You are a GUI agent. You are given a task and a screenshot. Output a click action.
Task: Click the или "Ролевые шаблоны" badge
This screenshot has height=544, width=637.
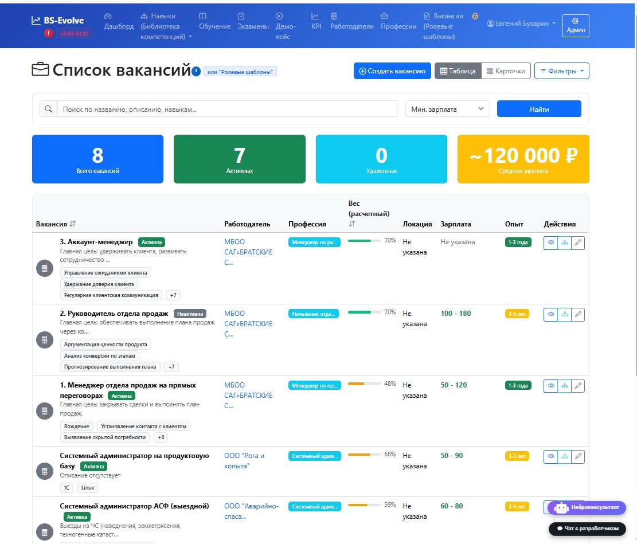240,72
